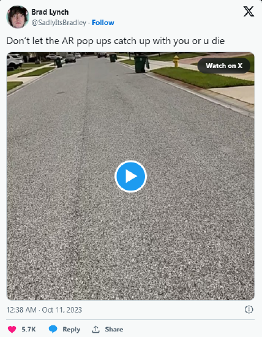Click the blue reply speech bubble icon
The image size is (262, 337).
53,329
